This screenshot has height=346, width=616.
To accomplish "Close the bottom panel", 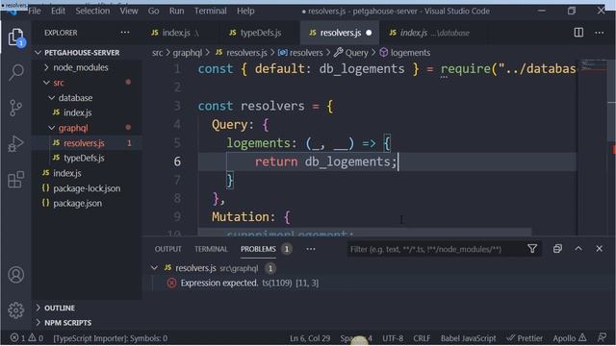I will pos(599,249).
